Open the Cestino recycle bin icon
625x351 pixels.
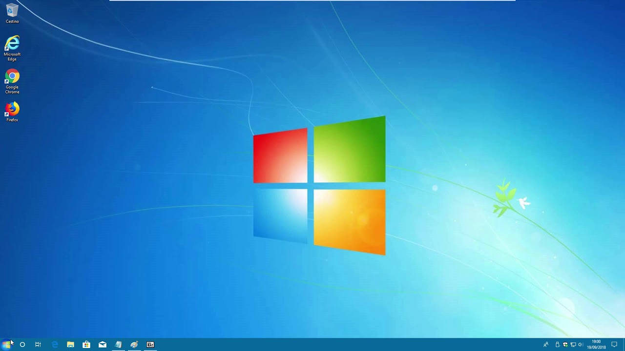pyautogui.click(x=12, y=13)
